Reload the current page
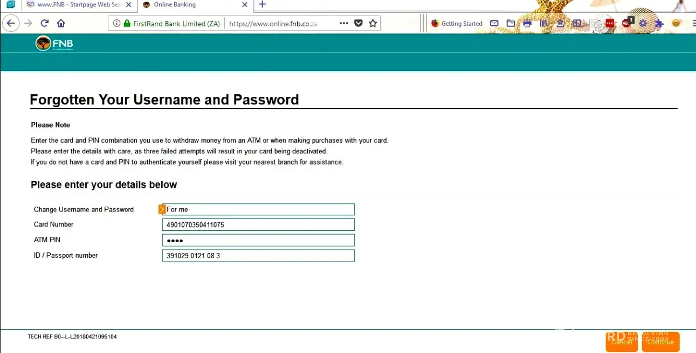 click(45, 24)
